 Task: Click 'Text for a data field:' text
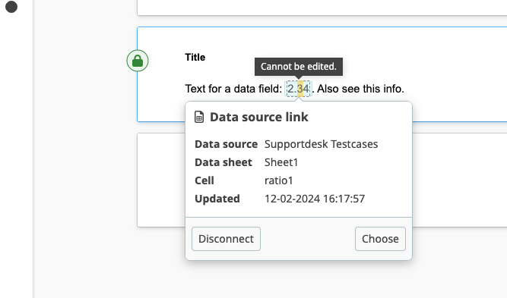coord(233,89)
